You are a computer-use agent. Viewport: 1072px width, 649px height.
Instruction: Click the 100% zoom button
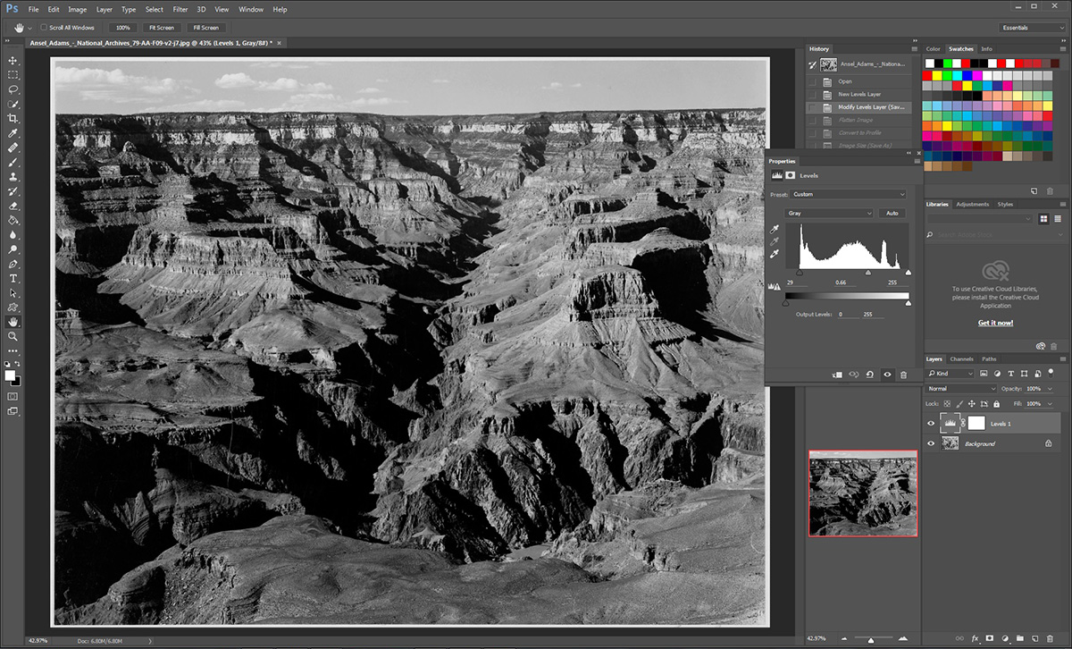[122, 28]
